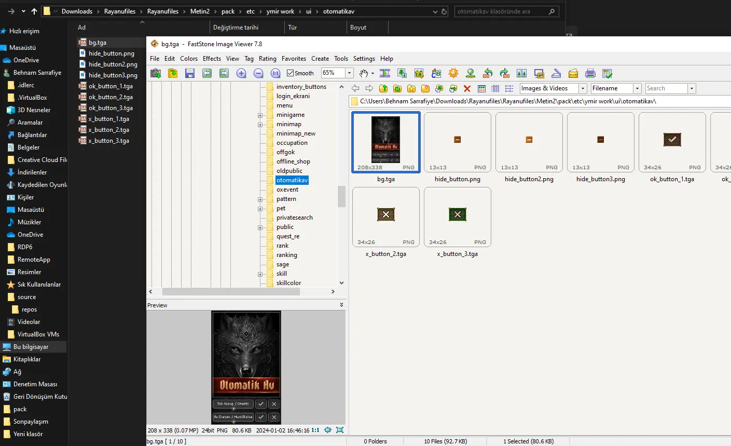Collapse the Preview panel using chevron
Viewport: 731px width, 446px height.
[341, 305]
